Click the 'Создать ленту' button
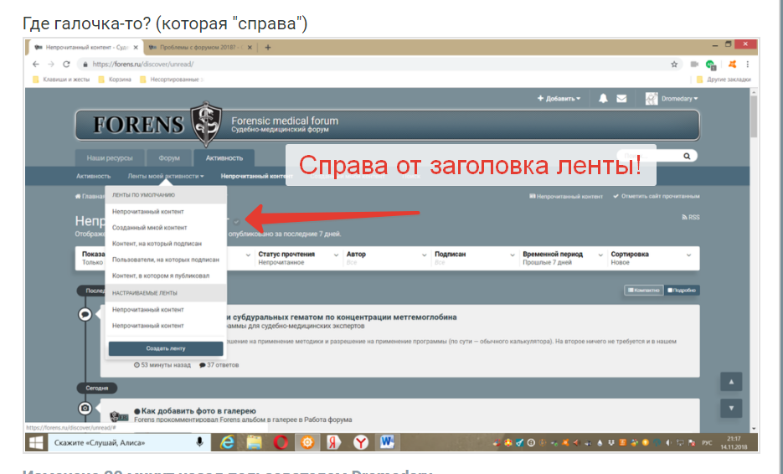783x474 pixels. point(166,348)
